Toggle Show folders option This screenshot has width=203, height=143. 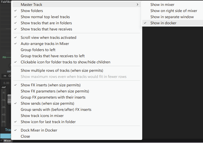[x=32, y=11]
